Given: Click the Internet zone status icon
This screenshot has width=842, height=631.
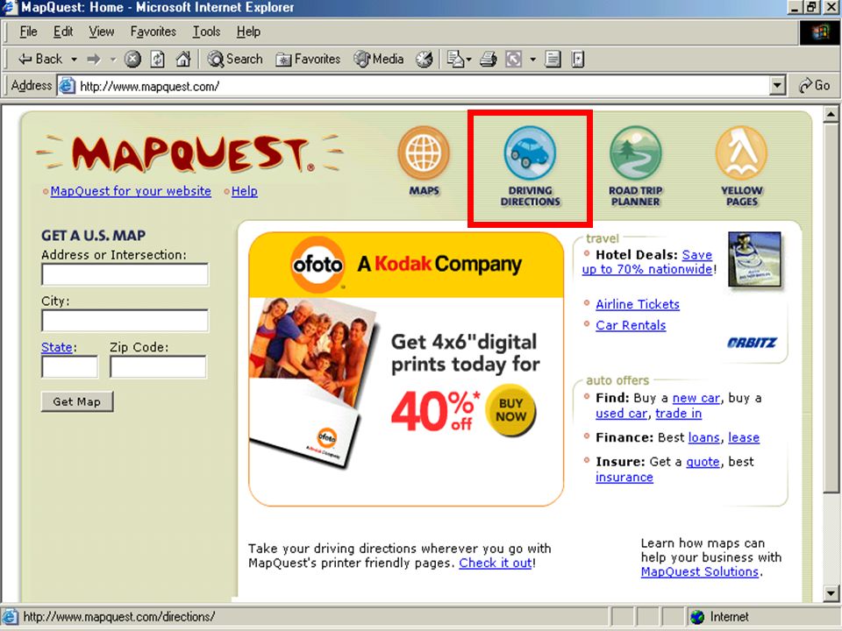Looking at the screenshot, I should [697, 617].
